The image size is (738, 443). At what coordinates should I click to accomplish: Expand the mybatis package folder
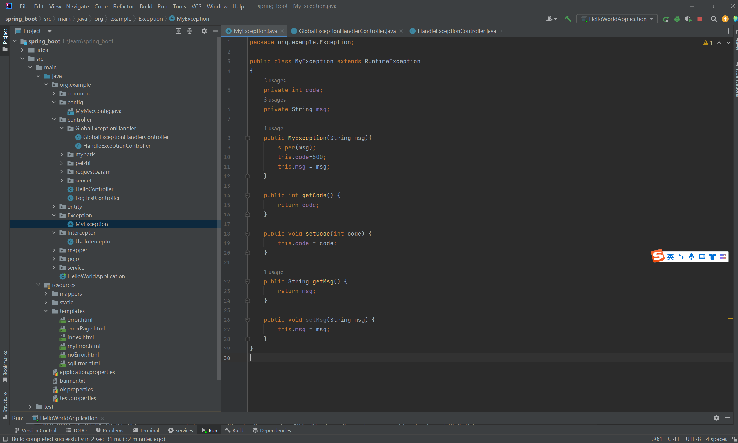click(62, 154)
